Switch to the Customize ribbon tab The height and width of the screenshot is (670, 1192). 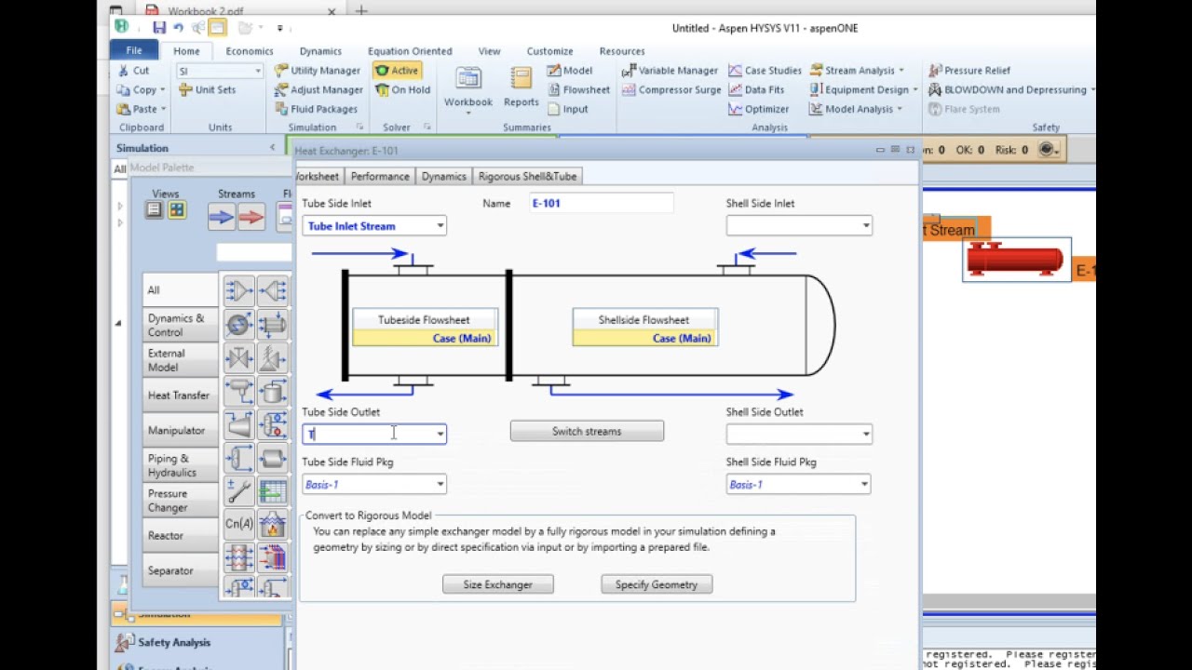click(549, 51)
